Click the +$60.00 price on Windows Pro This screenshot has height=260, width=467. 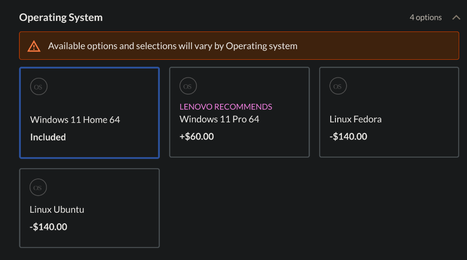[196, 137]
